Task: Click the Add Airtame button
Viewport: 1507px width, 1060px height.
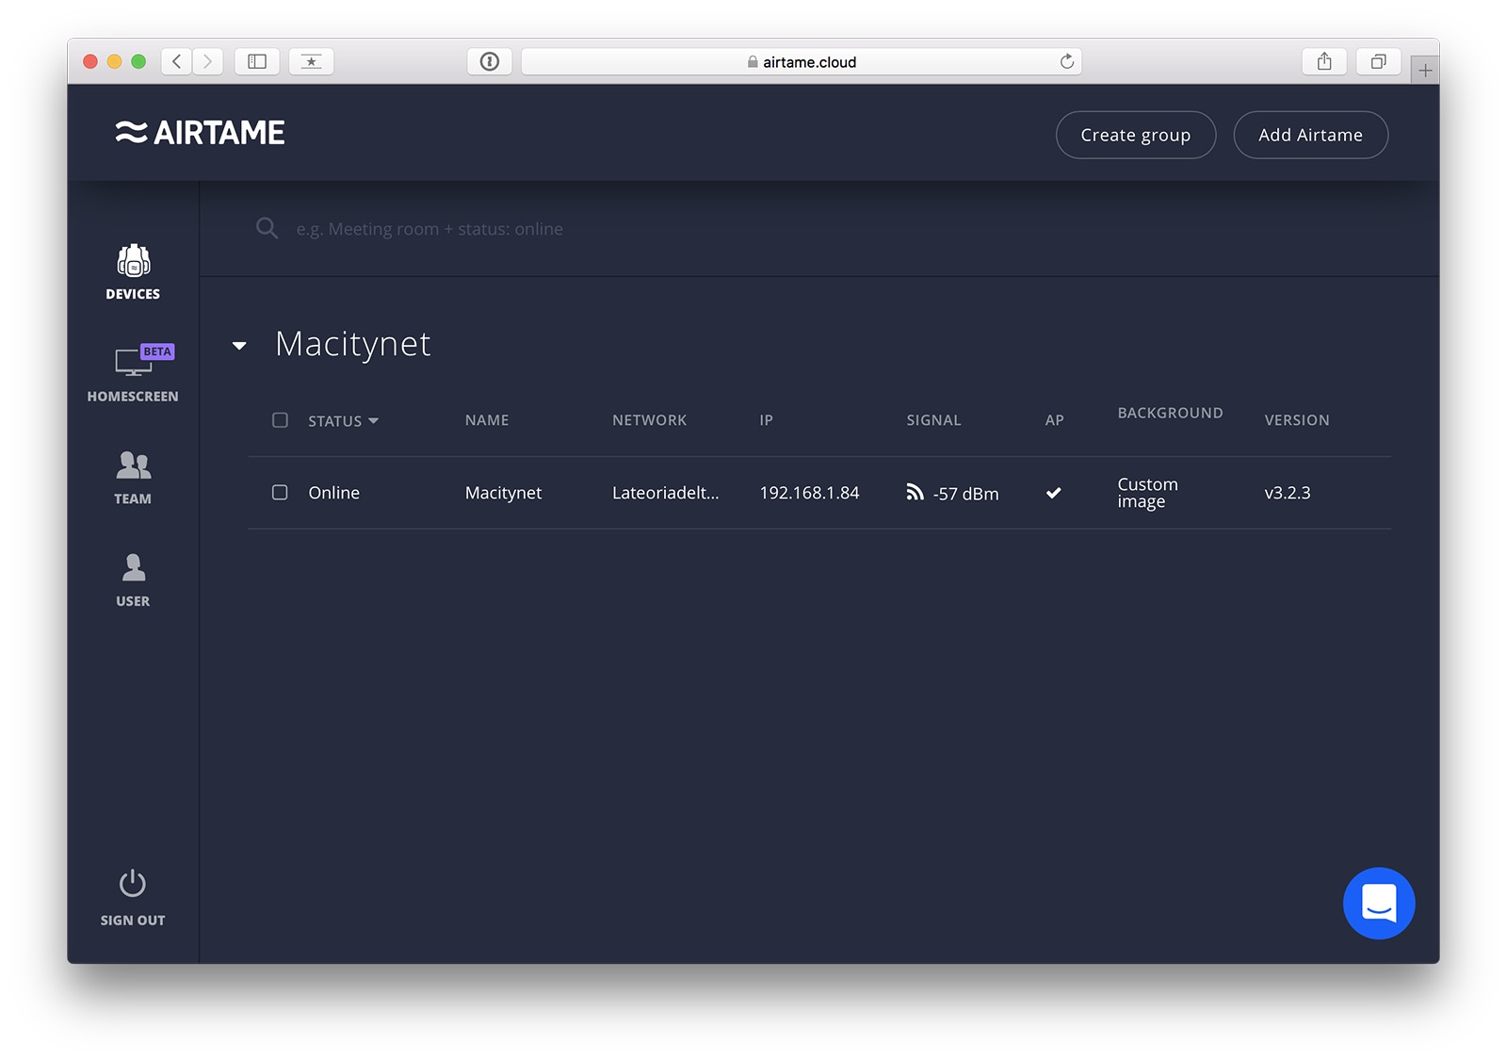Action: (1311, 135)
